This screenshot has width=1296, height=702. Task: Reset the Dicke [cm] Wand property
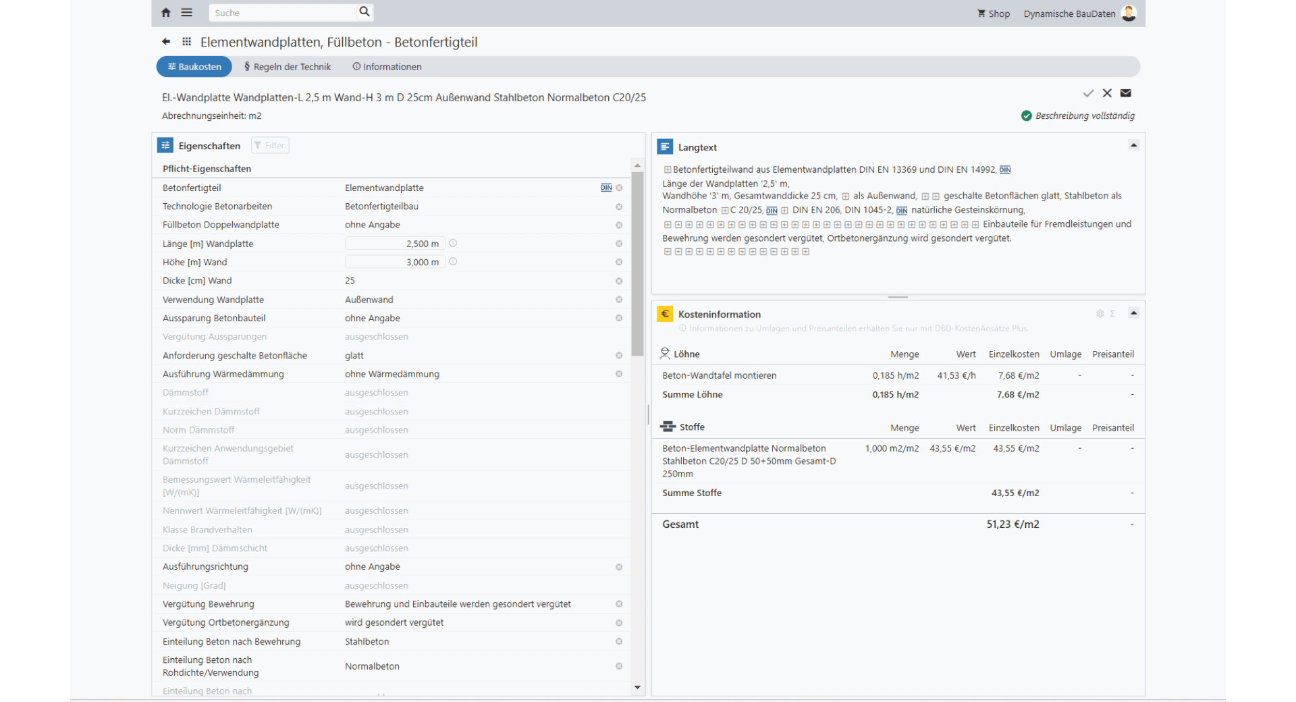(619, 281)
